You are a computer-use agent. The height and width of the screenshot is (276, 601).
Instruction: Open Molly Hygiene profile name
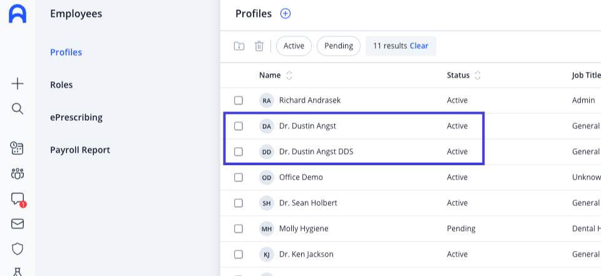304,229
